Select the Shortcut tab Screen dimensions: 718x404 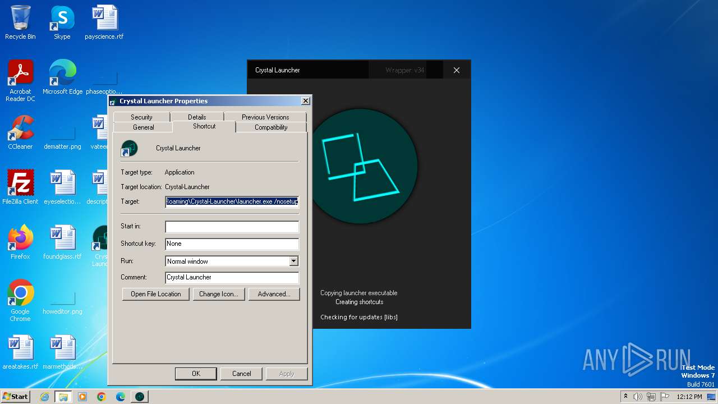click(204, 126)
